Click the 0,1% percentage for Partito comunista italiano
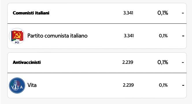Screen dimensions: 192x104 (163, 36)
